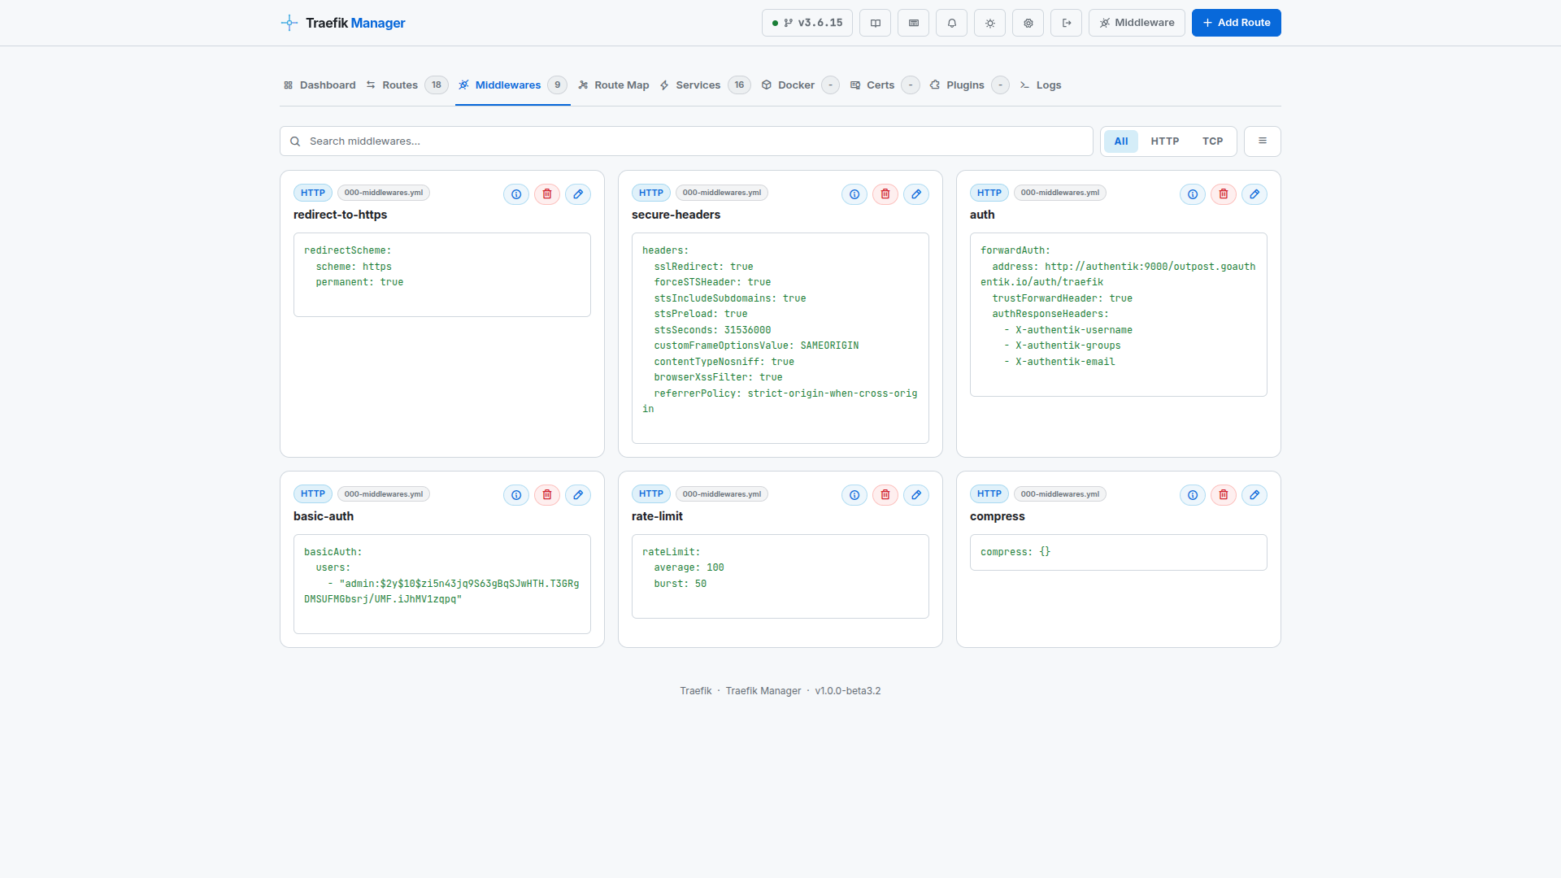Click the keyboard shortcuts icon in header
Screen dimensions: 1561x878
pyautogui.click(x=914, y=23)
